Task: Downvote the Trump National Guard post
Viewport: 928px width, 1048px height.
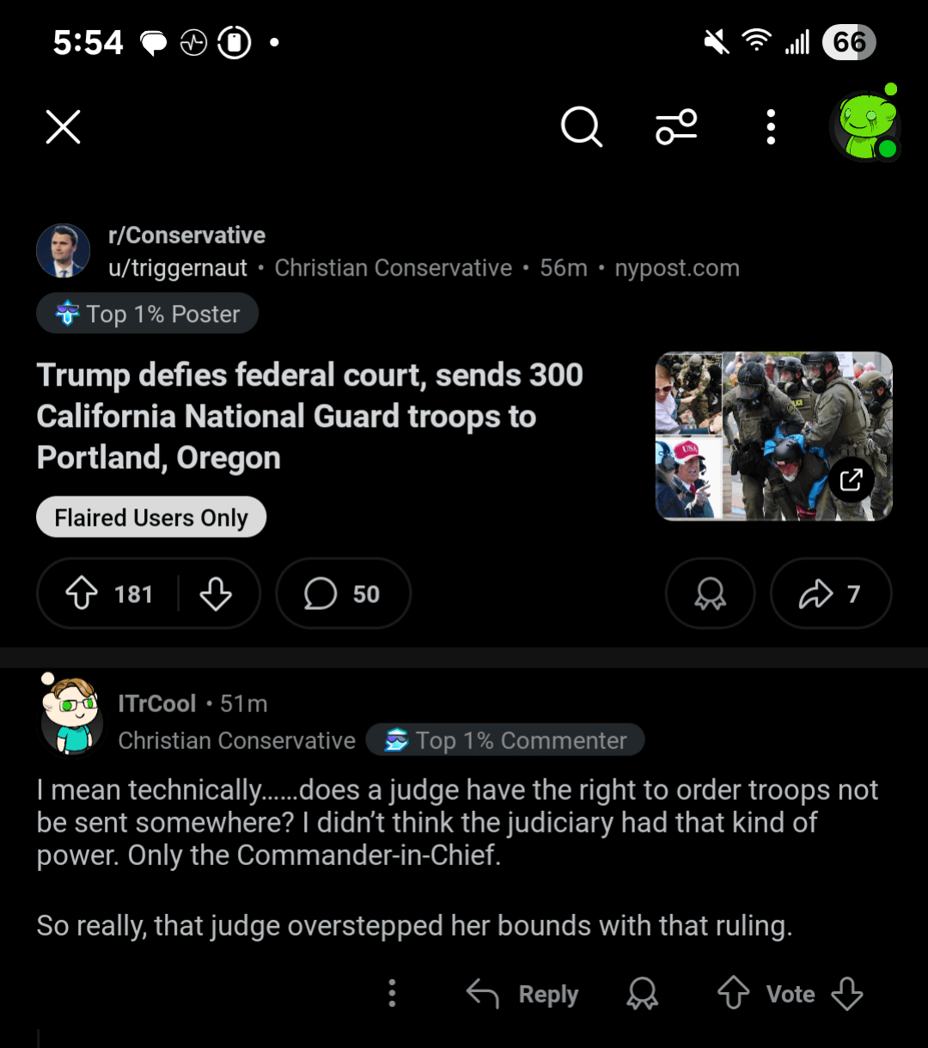Action: pos(216,594)
